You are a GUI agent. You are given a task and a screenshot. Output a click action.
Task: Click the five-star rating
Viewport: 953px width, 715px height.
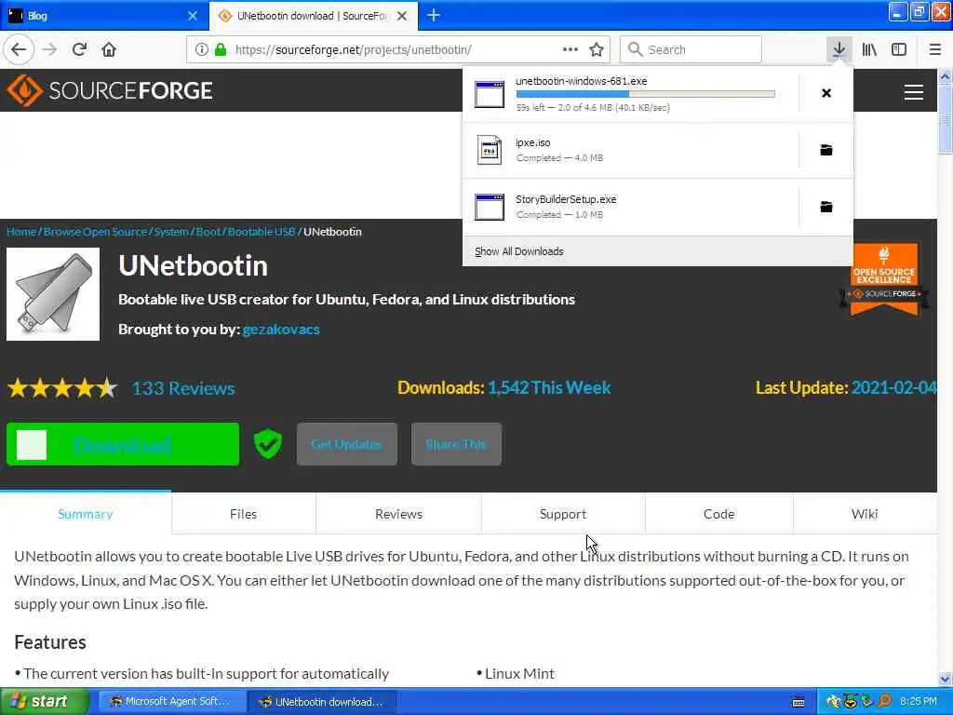coord(62,388)
